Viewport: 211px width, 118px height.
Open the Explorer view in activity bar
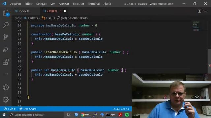[6, 13]
